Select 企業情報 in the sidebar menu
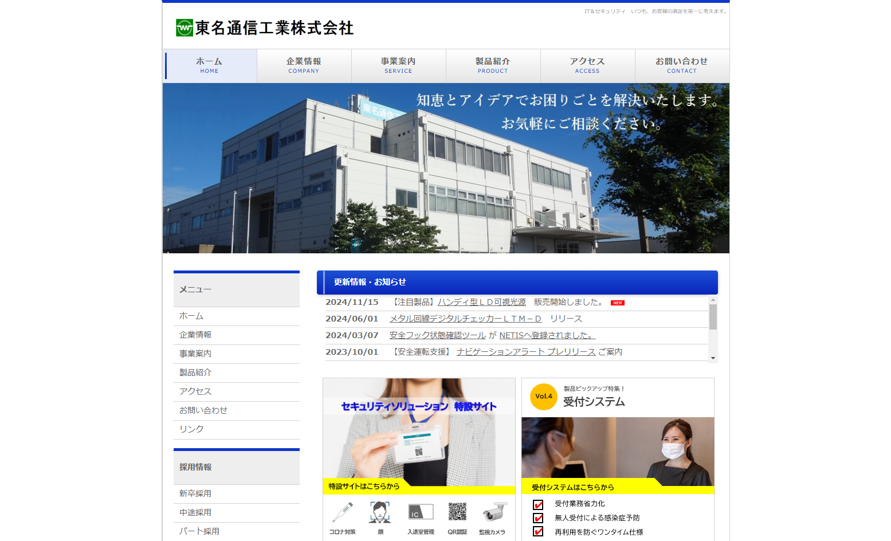 tap(237, 335)
